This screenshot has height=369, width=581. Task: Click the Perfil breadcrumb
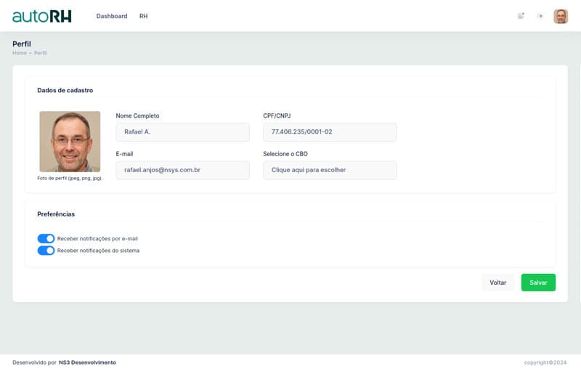[41, 53]
